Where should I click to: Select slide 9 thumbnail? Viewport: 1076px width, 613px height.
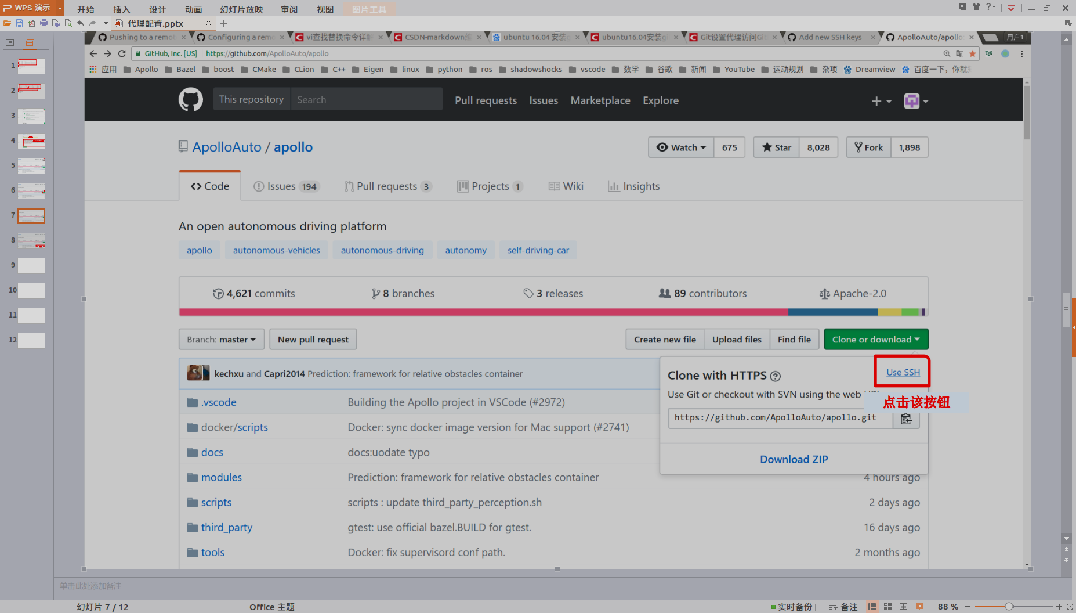click(x=31, y=265)
